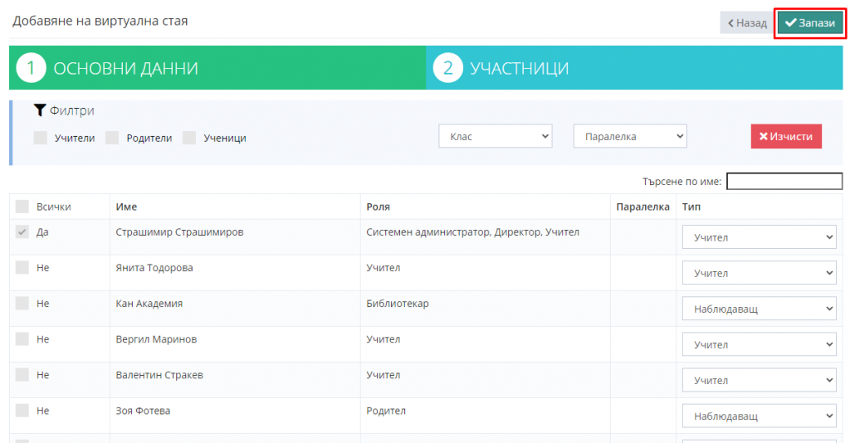Clear filters with the Изчисти button
This screenshot has height=443, width=850.
[785, 137]
